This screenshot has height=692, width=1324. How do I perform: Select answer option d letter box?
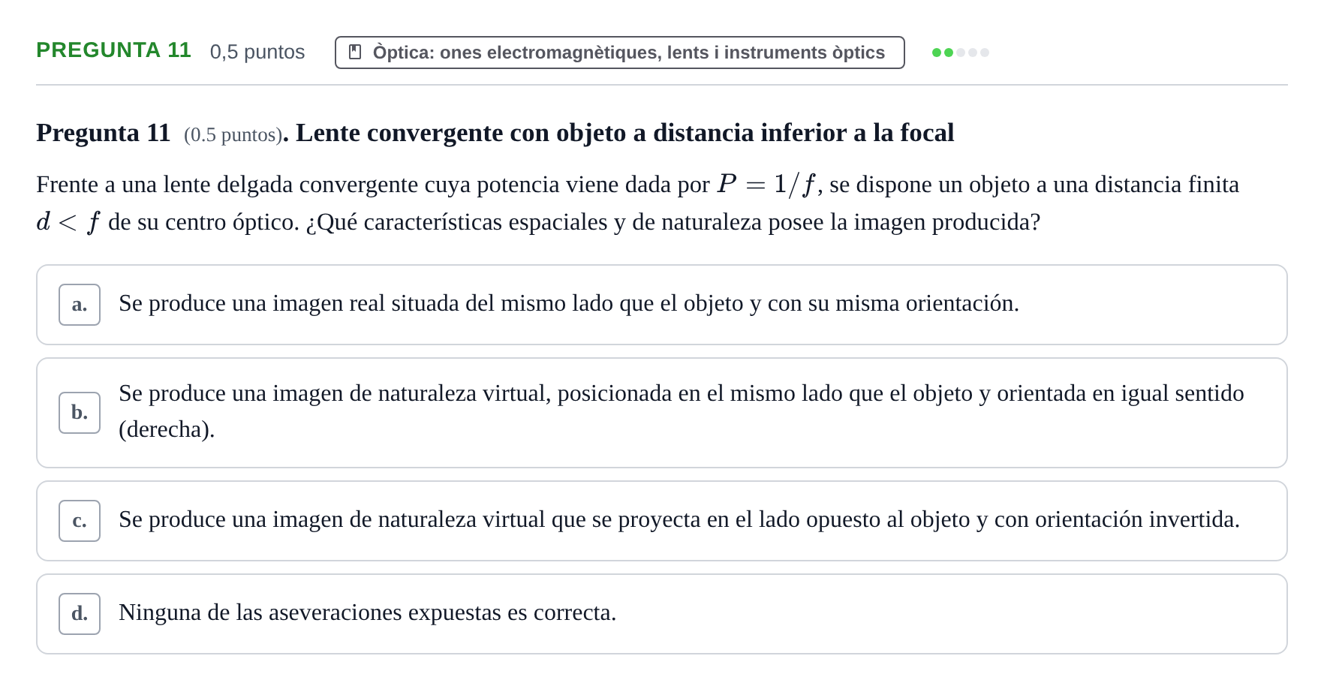tap(80, 614)
